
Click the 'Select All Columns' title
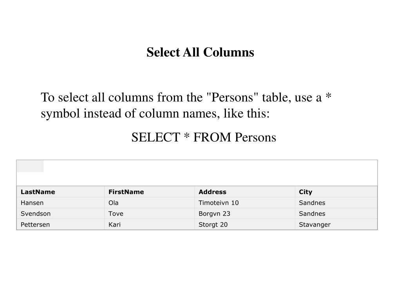coord(200,52)
